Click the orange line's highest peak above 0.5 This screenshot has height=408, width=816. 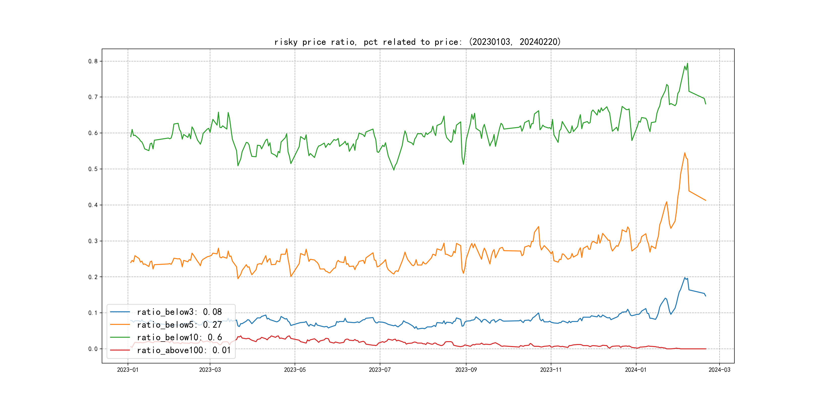[685, 153]
